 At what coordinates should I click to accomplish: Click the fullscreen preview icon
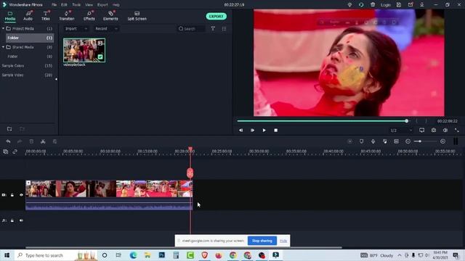click(x=457, y=130)
